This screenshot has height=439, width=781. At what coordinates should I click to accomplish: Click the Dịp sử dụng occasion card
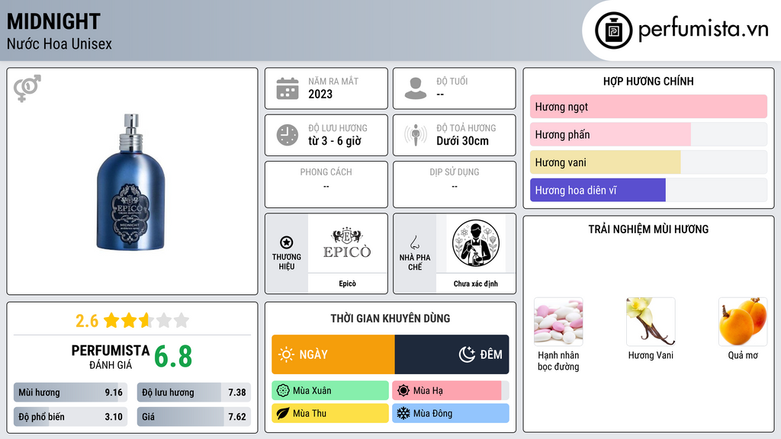(455, 184)
